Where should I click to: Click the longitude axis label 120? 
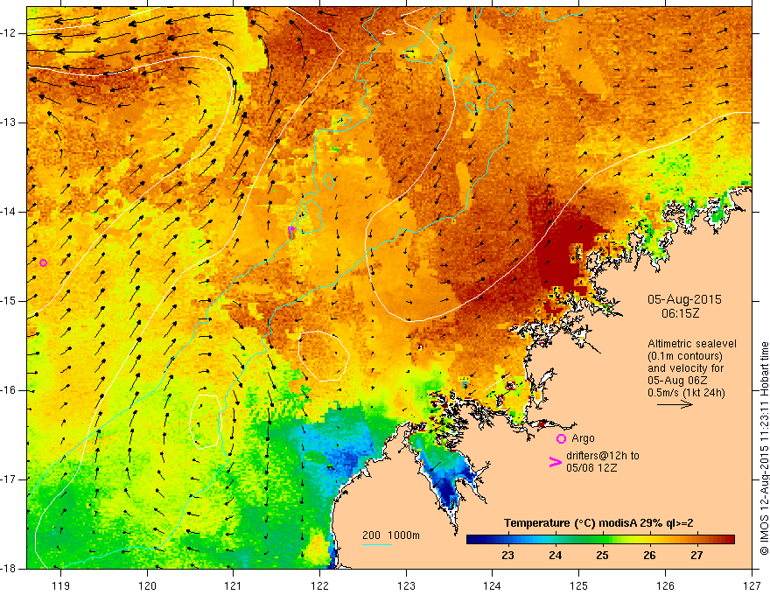click(147, 586)
